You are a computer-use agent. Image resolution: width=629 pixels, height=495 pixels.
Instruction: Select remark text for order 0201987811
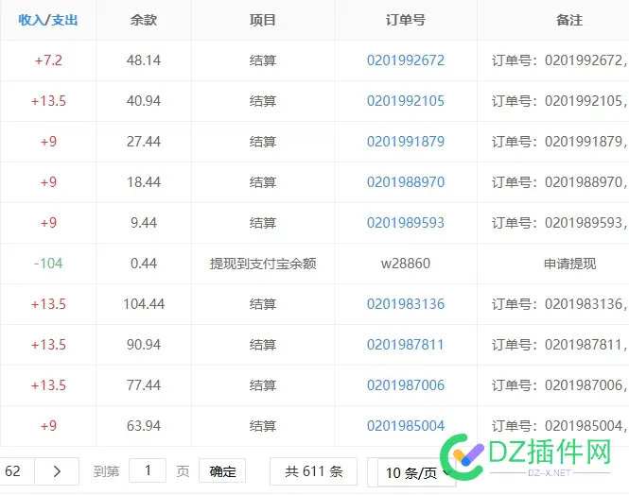[x=560, y=345]
